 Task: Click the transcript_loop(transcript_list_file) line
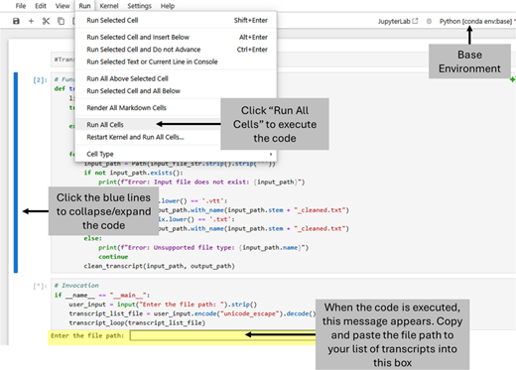137,322
